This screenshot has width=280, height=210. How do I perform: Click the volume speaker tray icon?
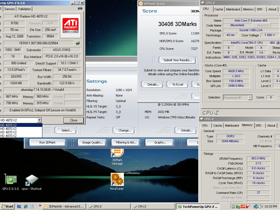[261, 207]
